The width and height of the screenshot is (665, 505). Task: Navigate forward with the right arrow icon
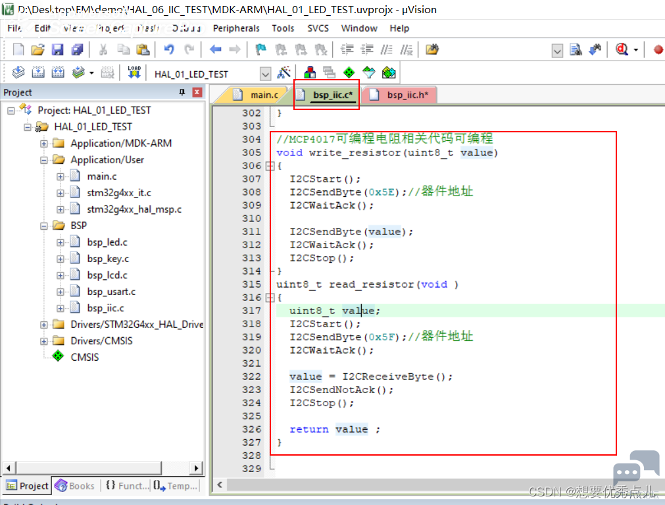pyautogui.click(x=235, y=49)
